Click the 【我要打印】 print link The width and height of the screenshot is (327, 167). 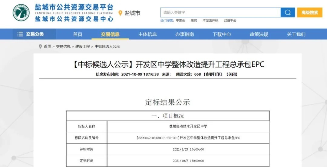click(x=213, y=74)
